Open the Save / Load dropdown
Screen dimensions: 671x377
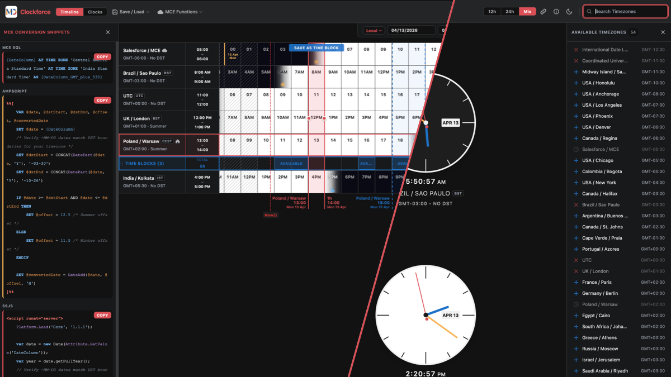point(131,12)
